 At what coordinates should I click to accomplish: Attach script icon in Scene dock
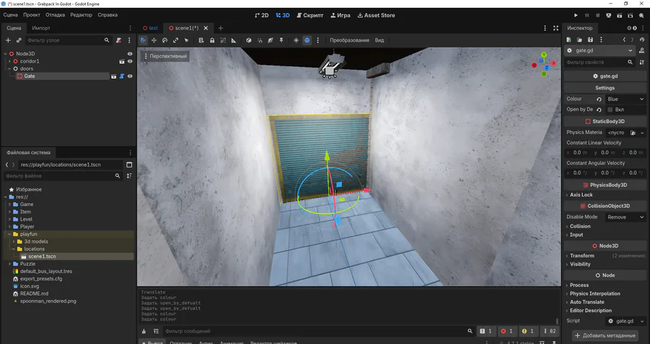click(118, 40)
